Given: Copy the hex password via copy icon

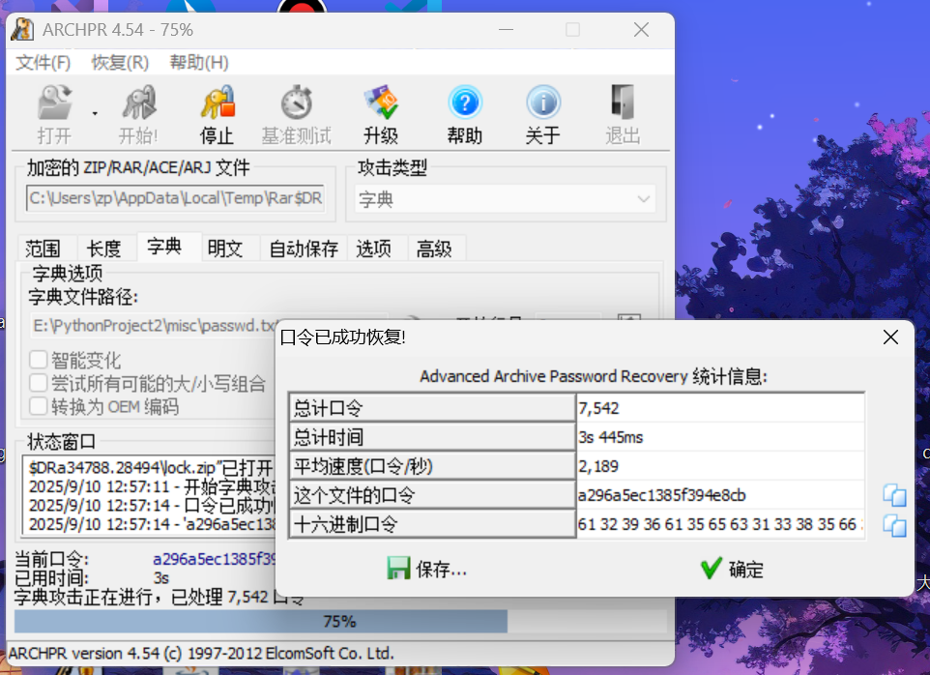Looking at the screenshot, I should [x=894, y=525].
